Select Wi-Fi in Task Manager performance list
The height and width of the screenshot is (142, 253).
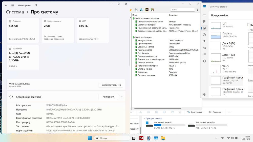(x=226, y=69)
